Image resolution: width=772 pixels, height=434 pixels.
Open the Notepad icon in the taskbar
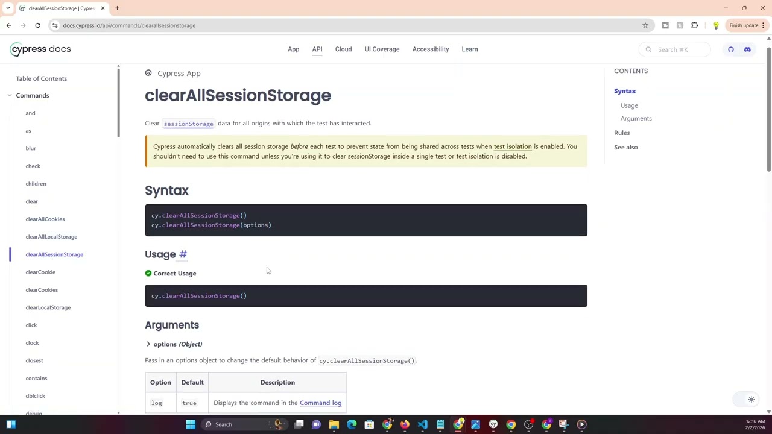(440, 424)
